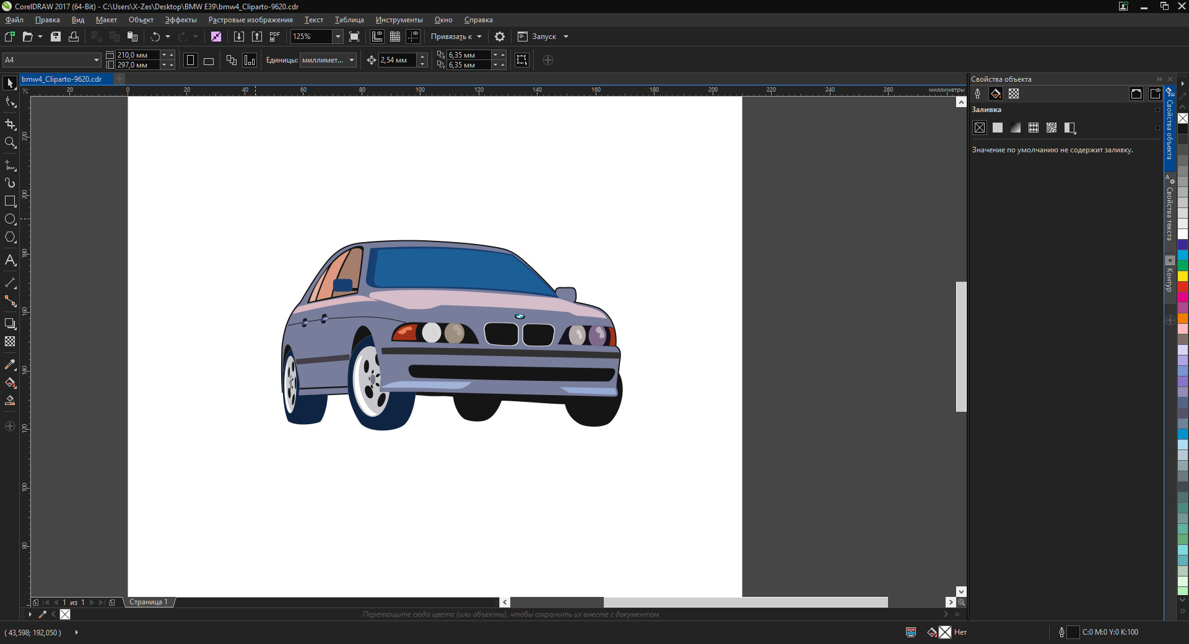Open the Outline tab in Object Properties

point(978,94)
